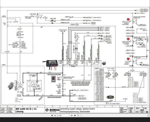Go to the previous page

(55, 115)
